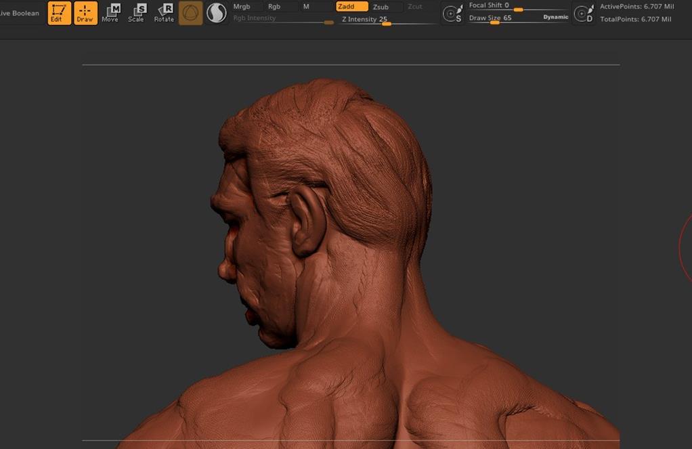
Task: Click the D dynamic circle icon
Action: click(x=583, y=13)
